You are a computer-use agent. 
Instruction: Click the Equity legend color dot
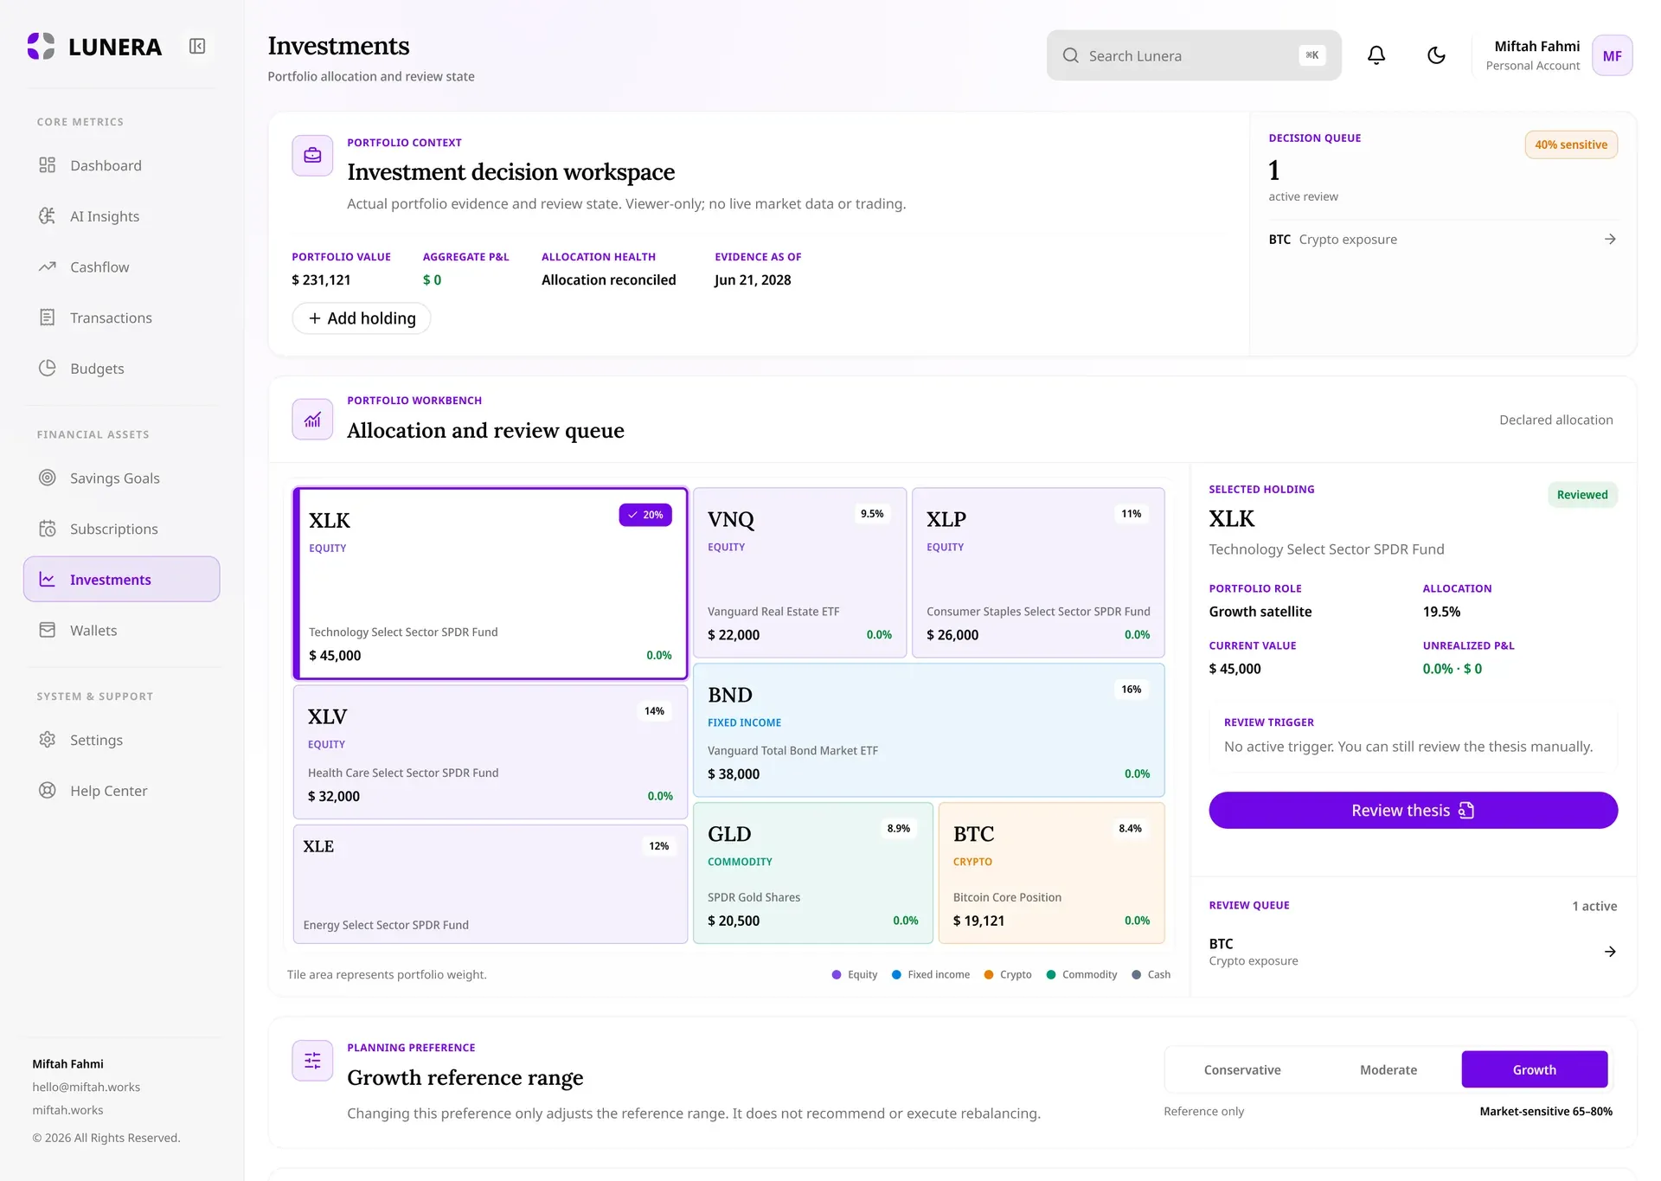point(836,974)
